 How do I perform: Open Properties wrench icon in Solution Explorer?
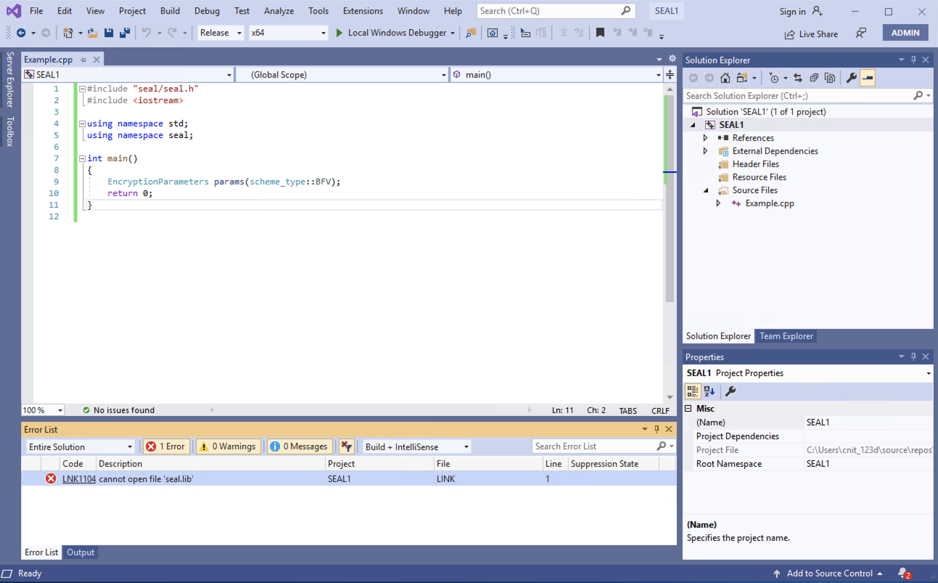pos(851,78)
